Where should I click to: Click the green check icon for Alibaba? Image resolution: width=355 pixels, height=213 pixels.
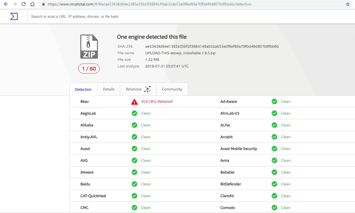tap(135, 125)
